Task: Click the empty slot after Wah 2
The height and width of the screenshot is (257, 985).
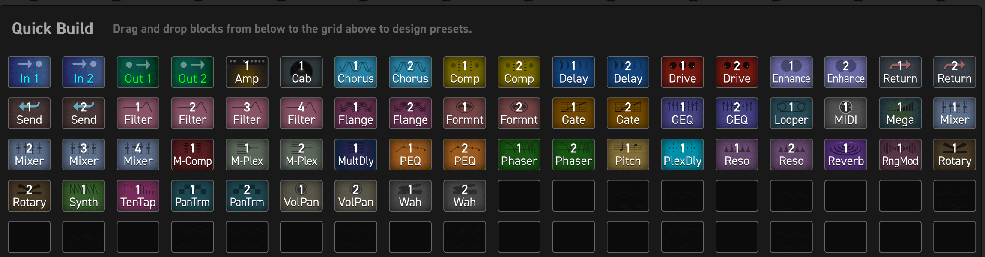Action: coord(519,196)
